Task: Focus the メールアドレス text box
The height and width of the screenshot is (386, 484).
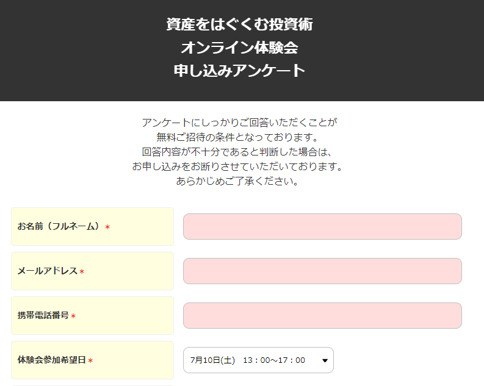Action: [x=322, y=271]
